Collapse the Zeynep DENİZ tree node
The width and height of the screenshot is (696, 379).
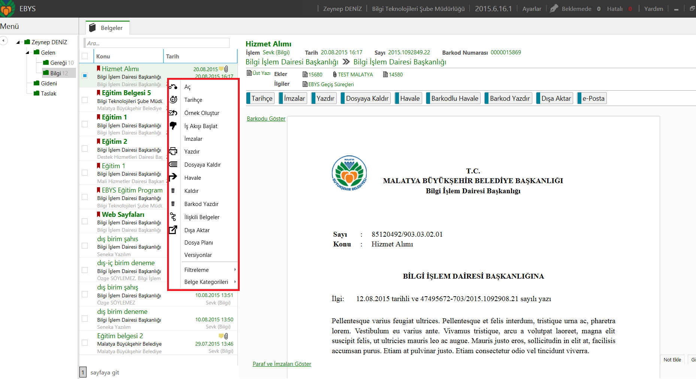point(18,42)
